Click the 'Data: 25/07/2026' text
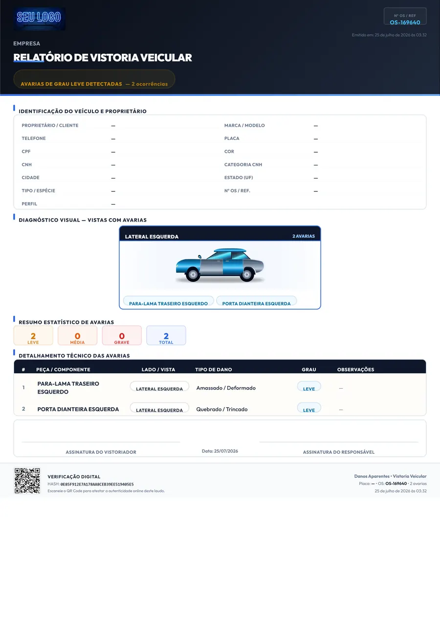Screen dimensions: 440x623 tap(220, 451)
